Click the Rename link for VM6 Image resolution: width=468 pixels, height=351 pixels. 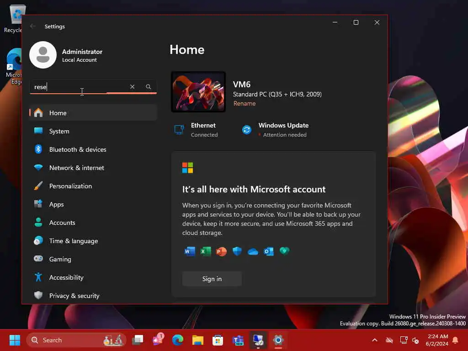245,104
